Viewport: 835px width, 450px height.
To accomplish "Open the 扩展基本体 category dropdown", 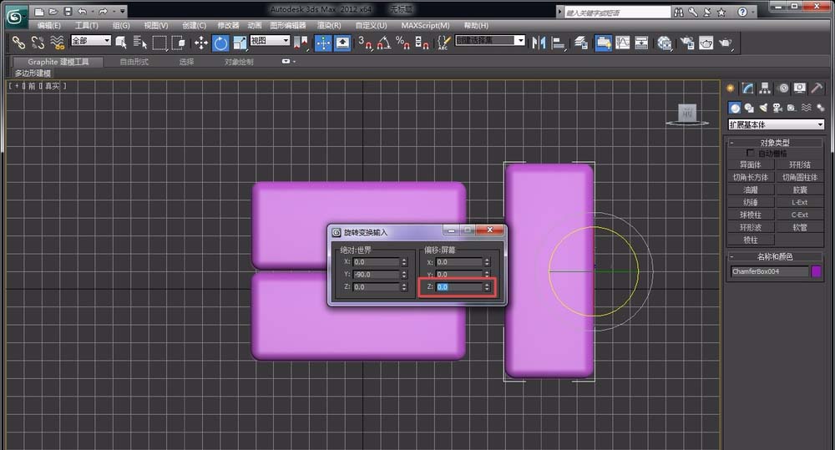I will coord(775,124).
